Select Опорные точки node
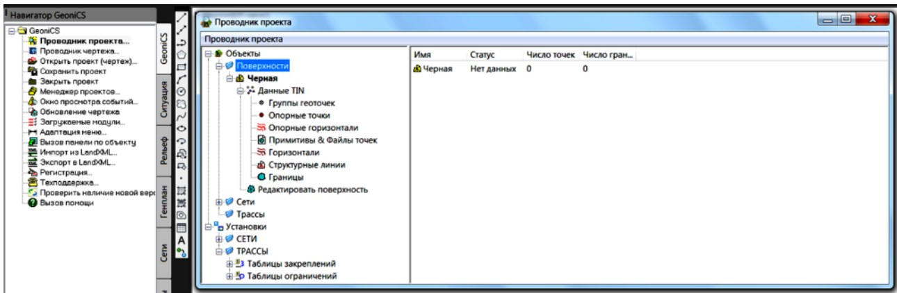 coord(299,115)
